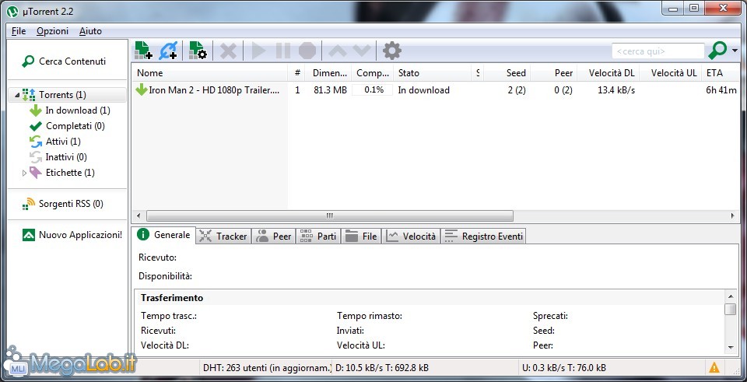Sort by the Dimen... column header
The height and width of the screenshot is (382, 747).
pyautogui.click(x=329, y=73)
